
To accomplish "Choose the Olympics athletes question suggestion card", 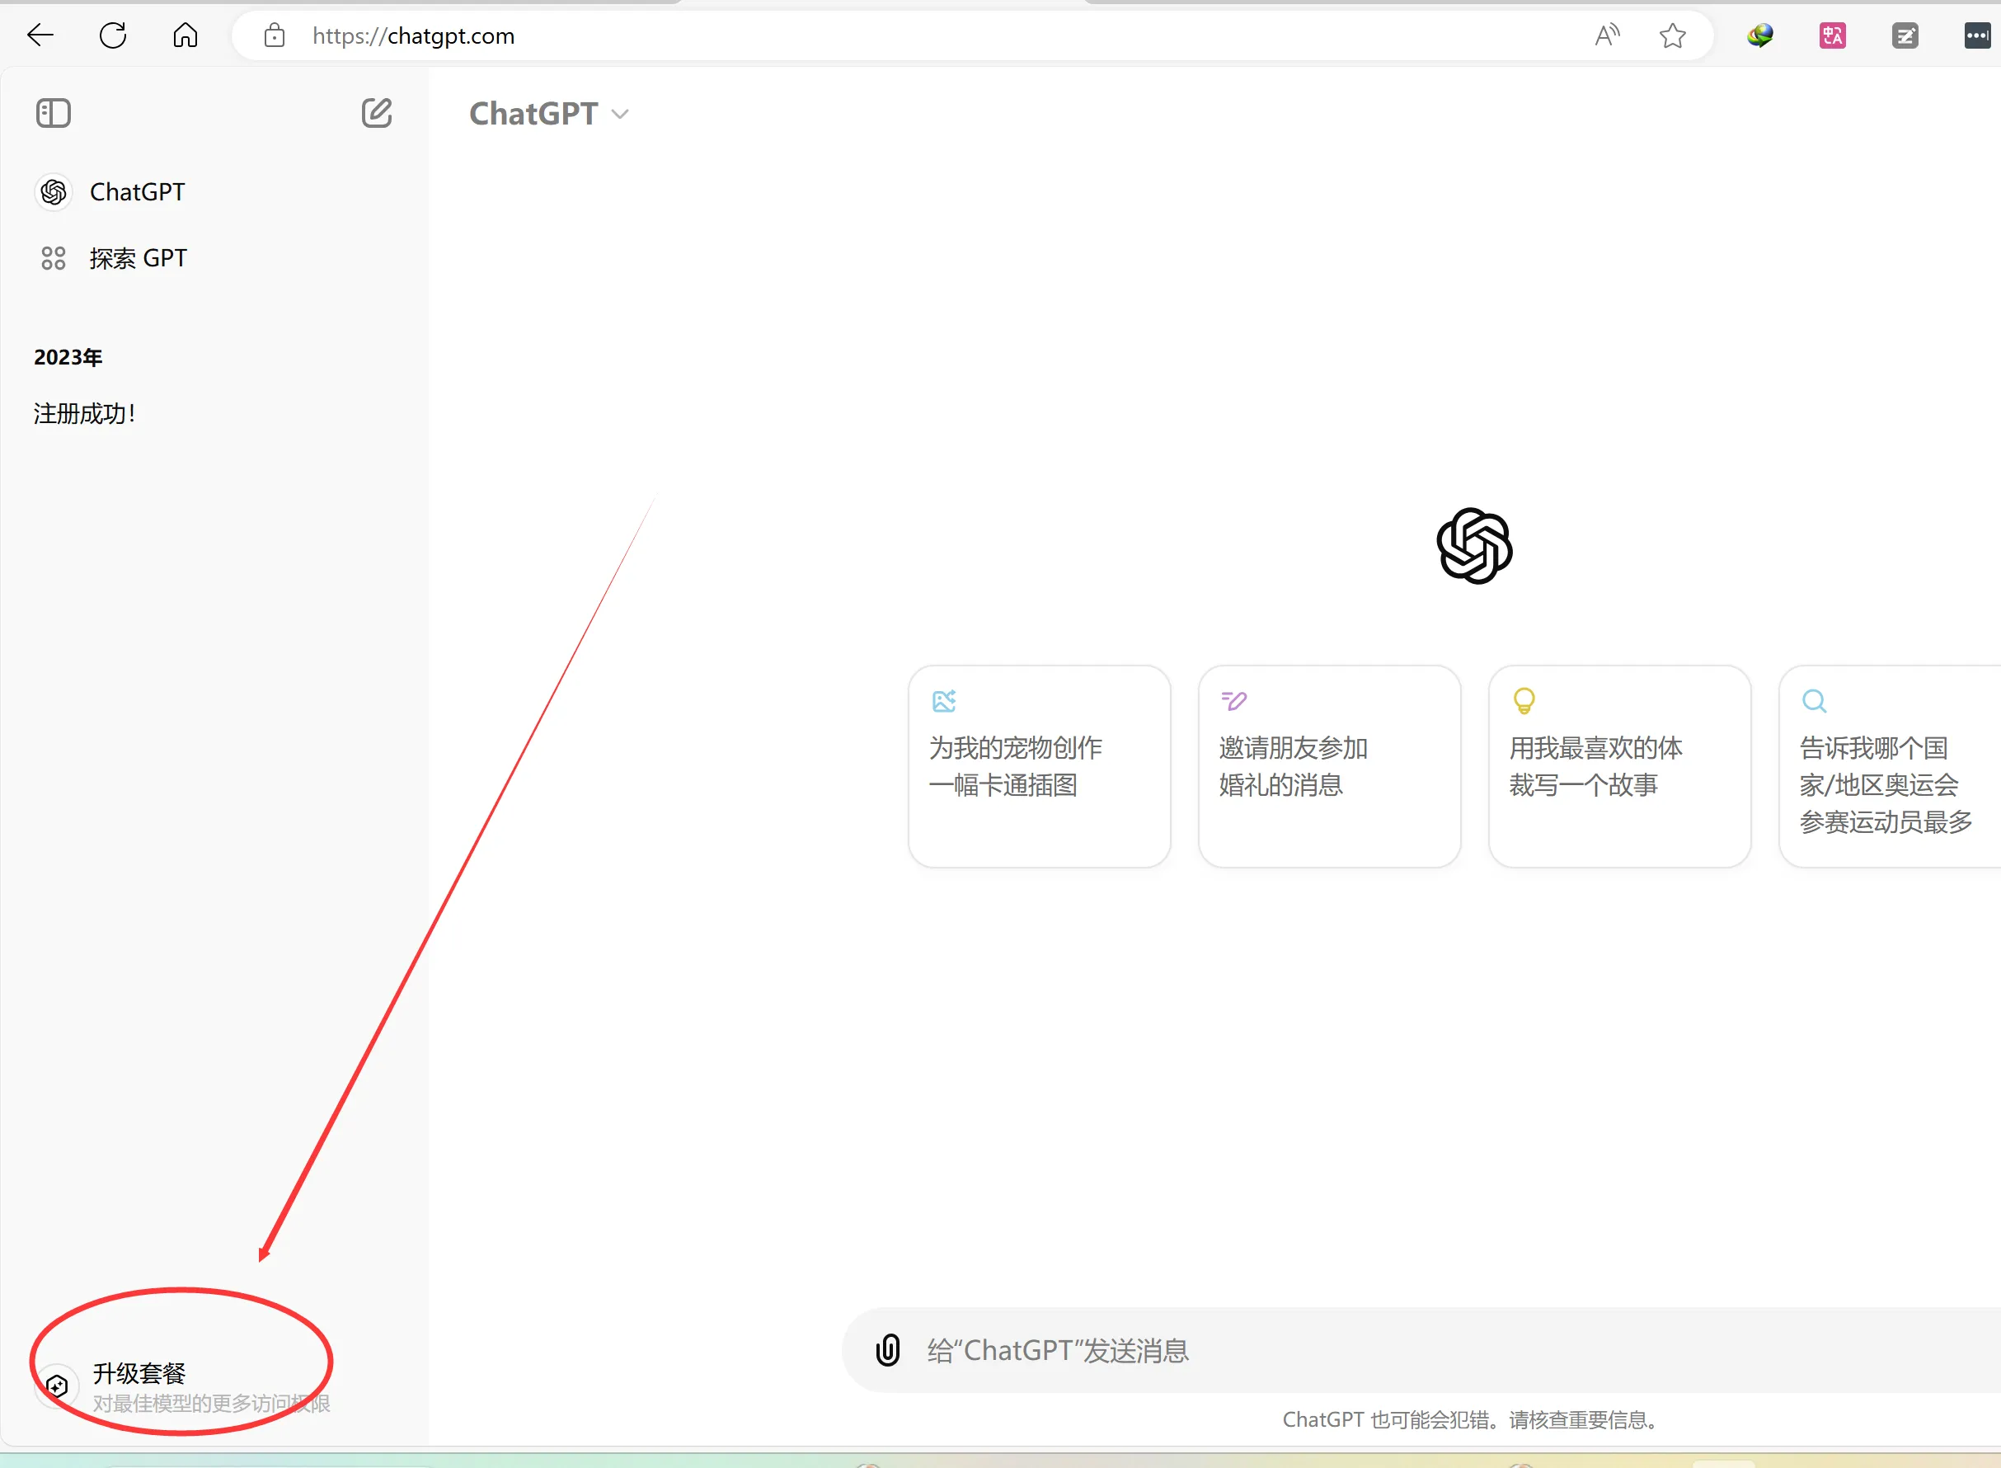I will click(x=1887, y=766).
